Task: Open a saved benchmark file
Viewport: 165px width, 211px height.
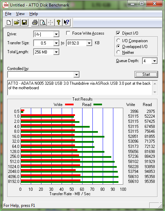Action: pyautogui.click(x=16, y=22)
